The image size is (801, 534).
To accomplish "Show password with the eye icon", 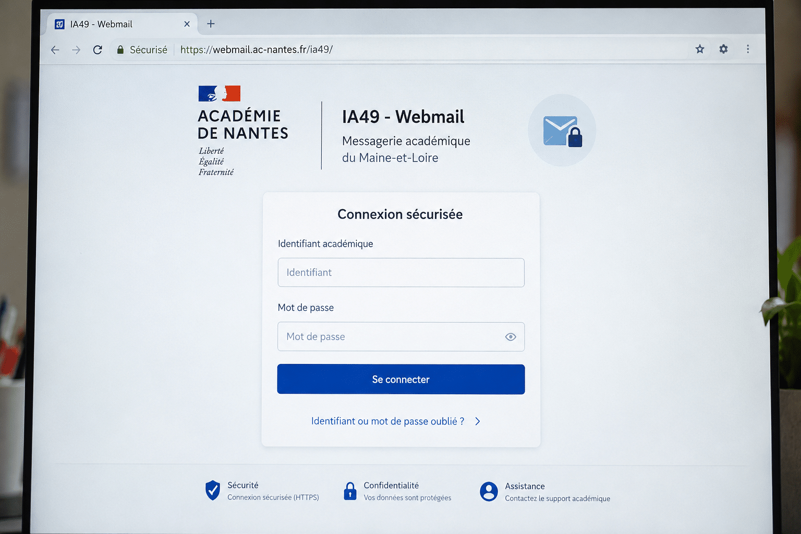I will [511, 337].
